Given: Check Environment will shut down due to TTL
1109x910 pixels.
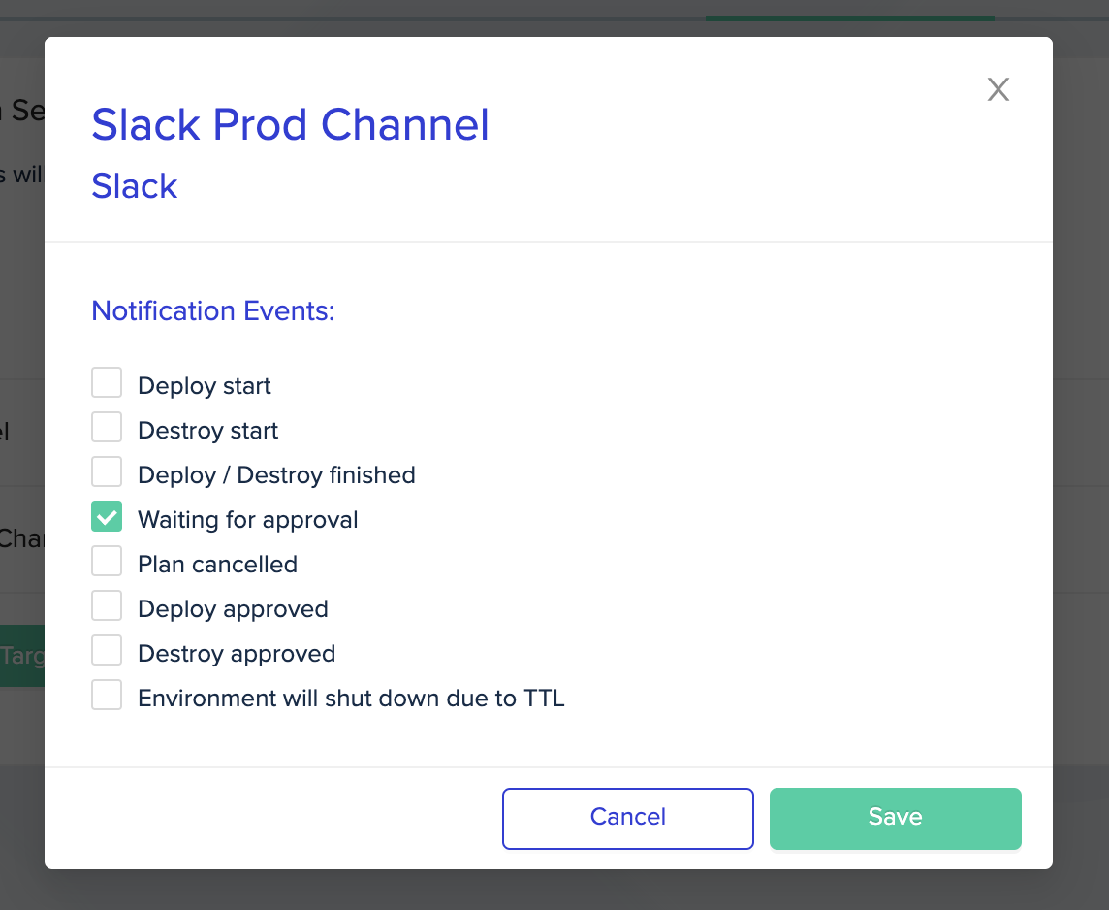Looking at the screenshot, I should pos(107,695).
